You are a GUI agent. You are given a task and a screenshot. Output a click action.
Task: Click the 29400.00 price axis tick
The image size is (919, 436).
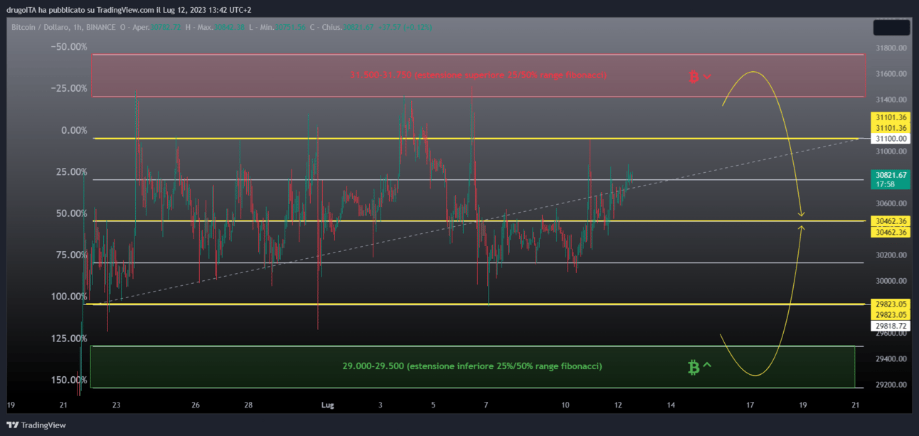891,359
